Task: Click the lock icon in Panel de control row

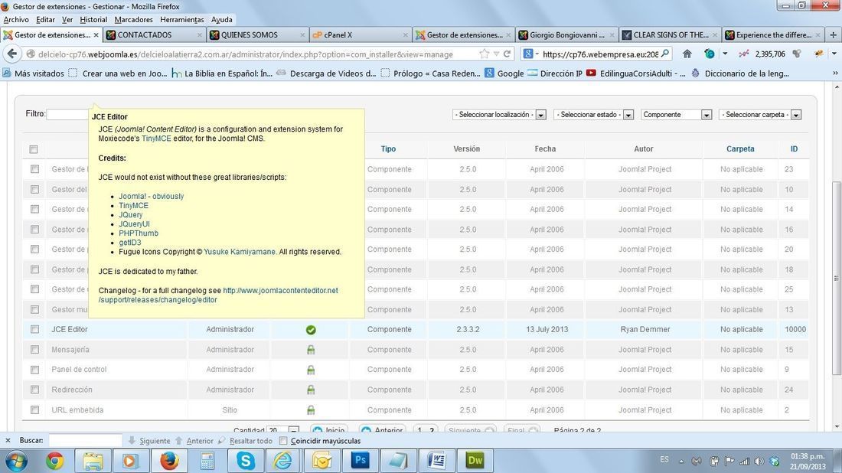Action: 311,370
